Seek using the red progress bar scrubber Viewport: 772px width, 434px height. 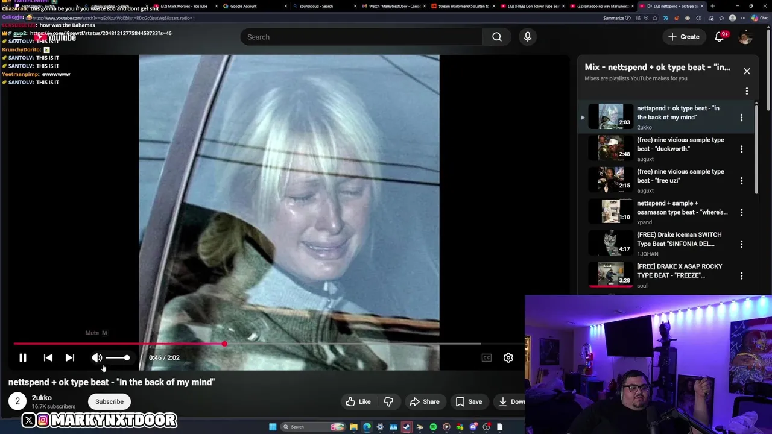(224, 344)
